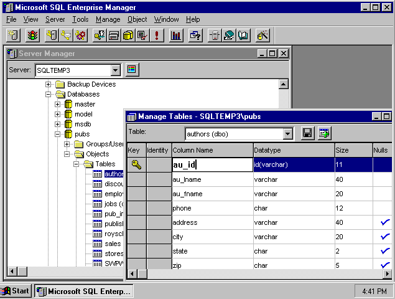Click the traffic light server control icon
This screenshot has height=299, width=395.
click(32, 36)
